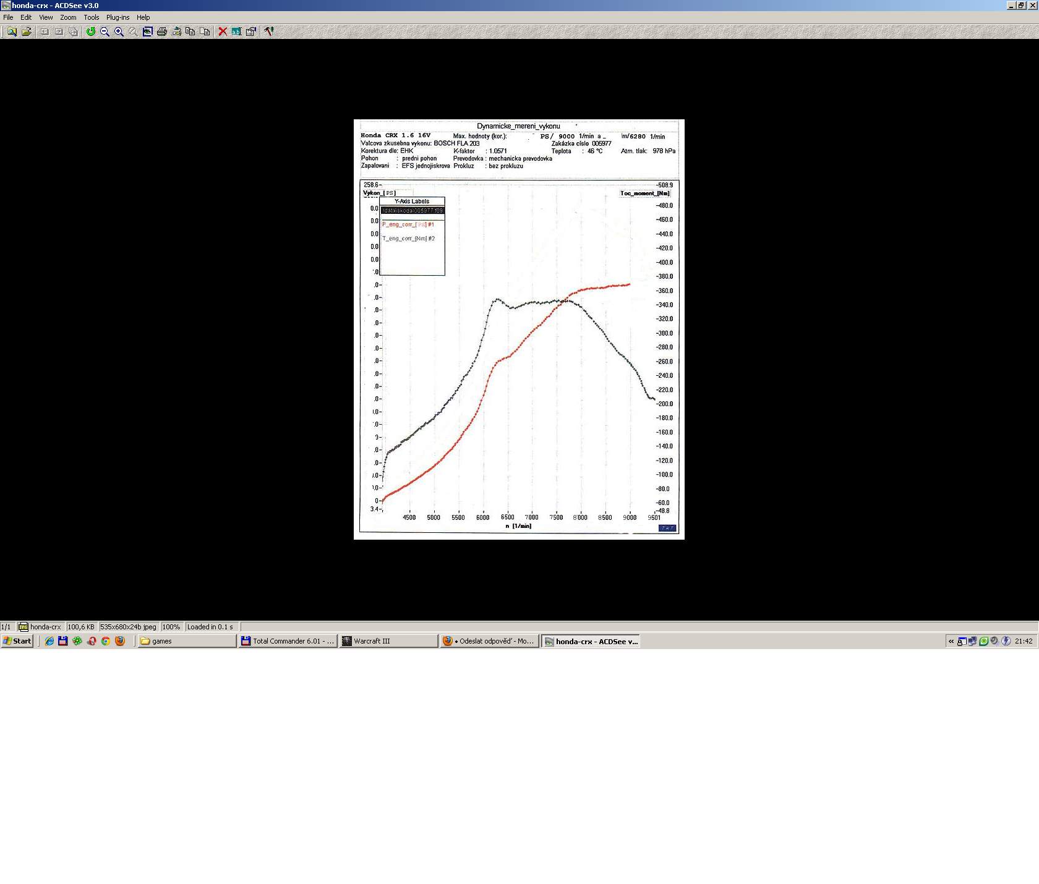Viewport: 1039px width, 884px height.
Task: Click the green Refresh arrow icon
Action: (91, 32)
